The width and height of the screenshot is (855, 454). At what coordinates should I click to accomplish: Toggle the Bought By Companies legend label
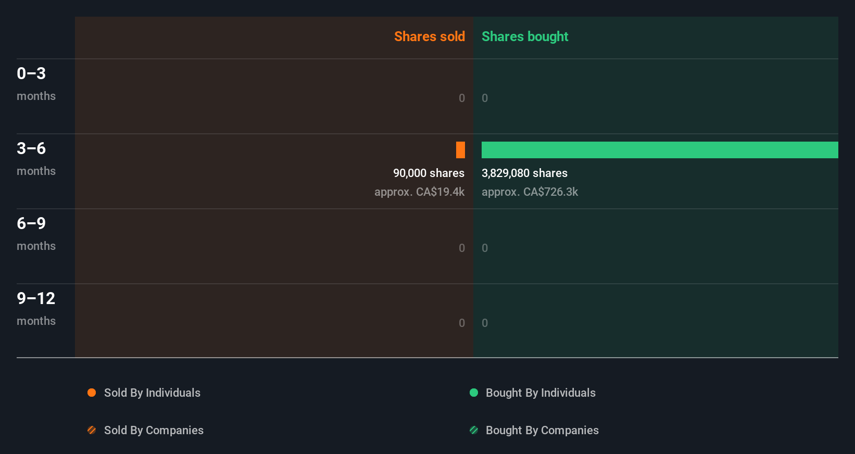[x=542, y=431]
